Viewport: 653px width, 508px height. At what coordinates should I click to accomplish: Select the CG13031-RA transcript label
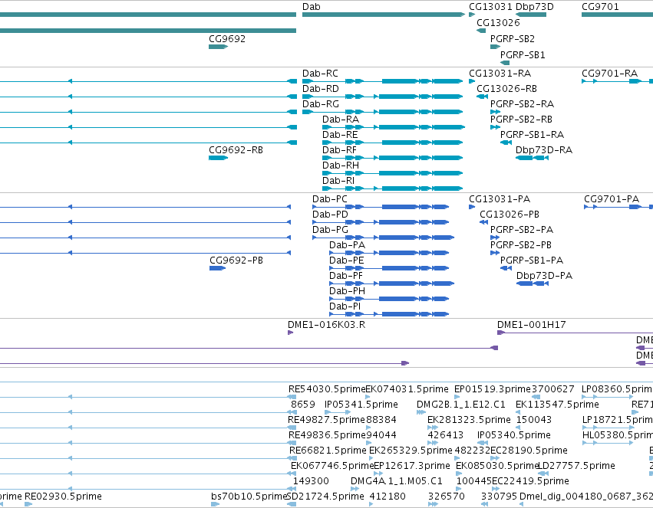click(x=500, y=73)
